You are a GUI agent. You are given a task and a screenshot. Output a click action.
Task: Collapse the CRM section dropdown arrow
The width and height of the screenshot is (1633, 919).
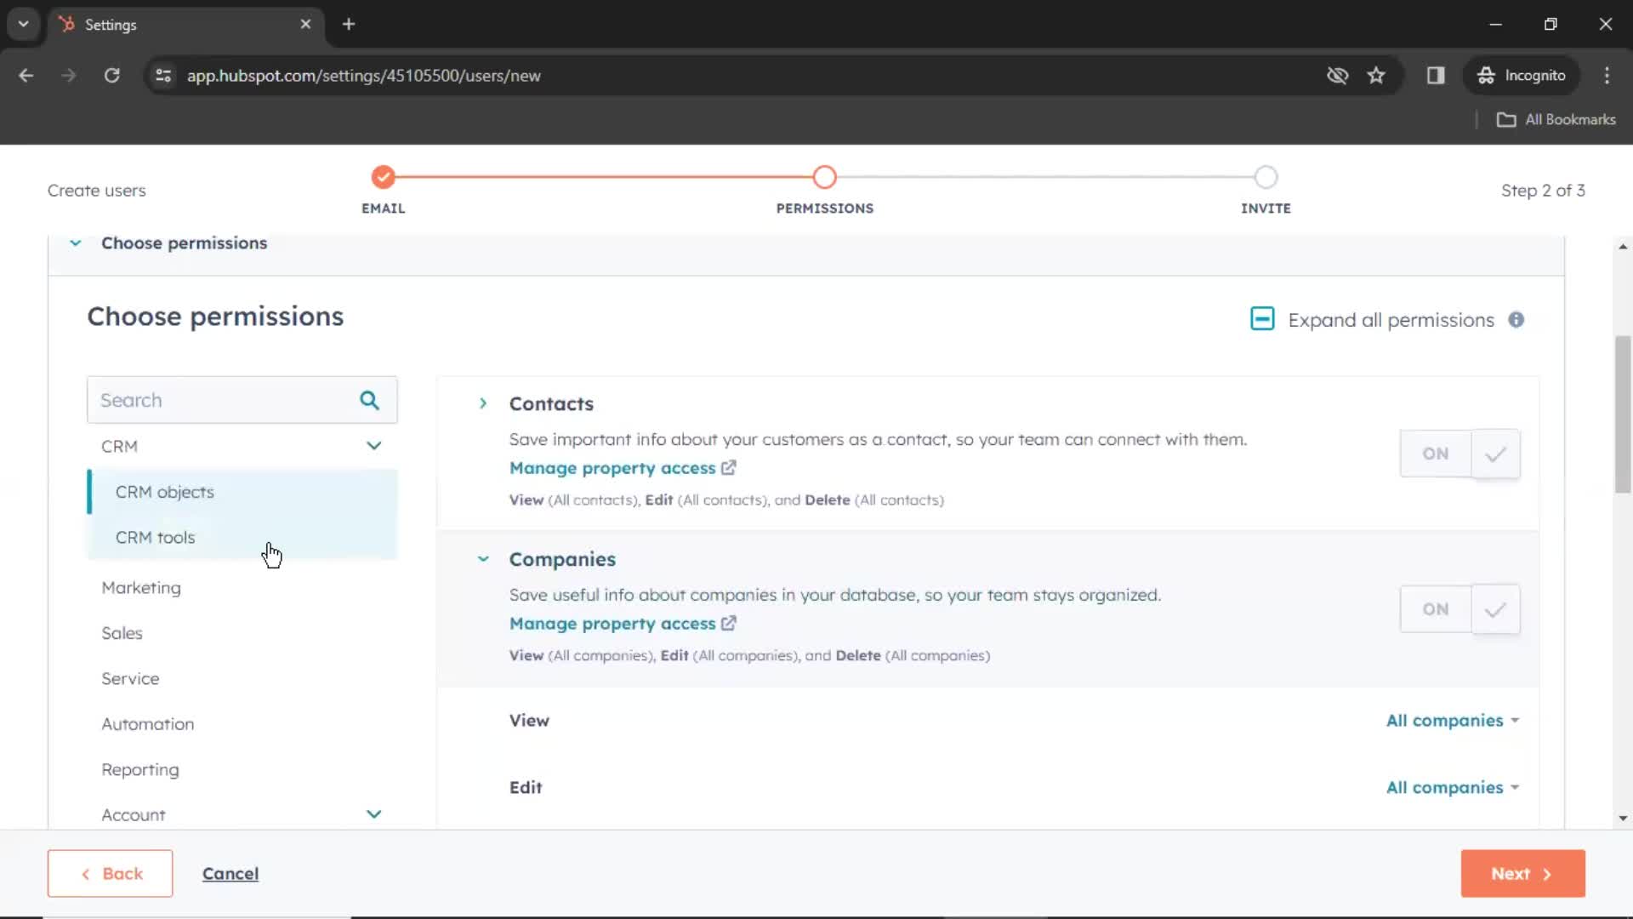pos(373,446)
